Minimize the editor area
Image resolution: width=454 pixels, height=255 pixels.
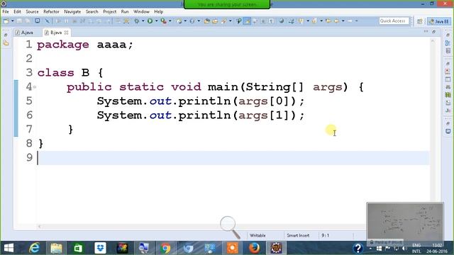(x=426, y=31)
